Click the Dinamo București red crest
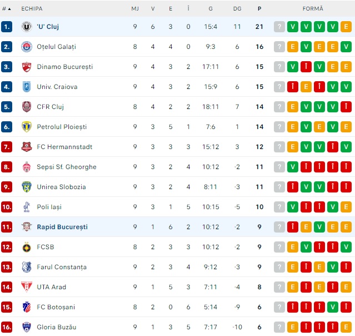 tap(27, 67)
